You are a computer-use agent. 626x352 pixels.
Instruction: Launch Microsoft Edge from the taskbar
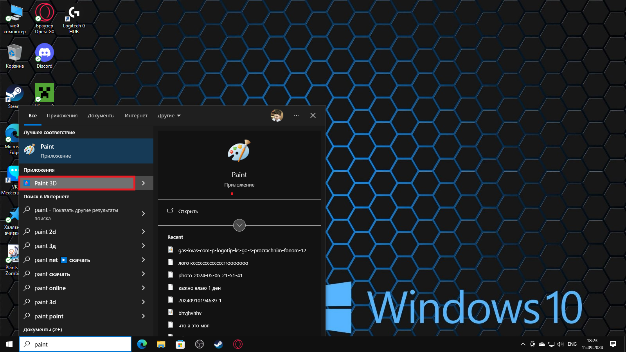(x=142, y=344)
